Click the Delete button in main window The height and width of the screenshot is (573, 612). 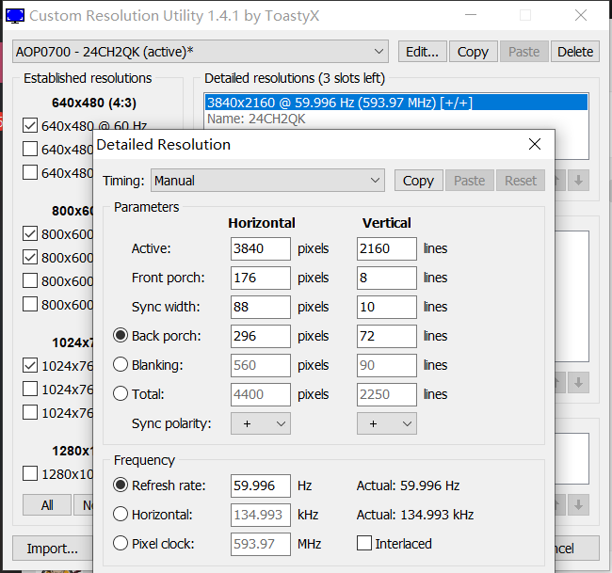pos(574,52)
